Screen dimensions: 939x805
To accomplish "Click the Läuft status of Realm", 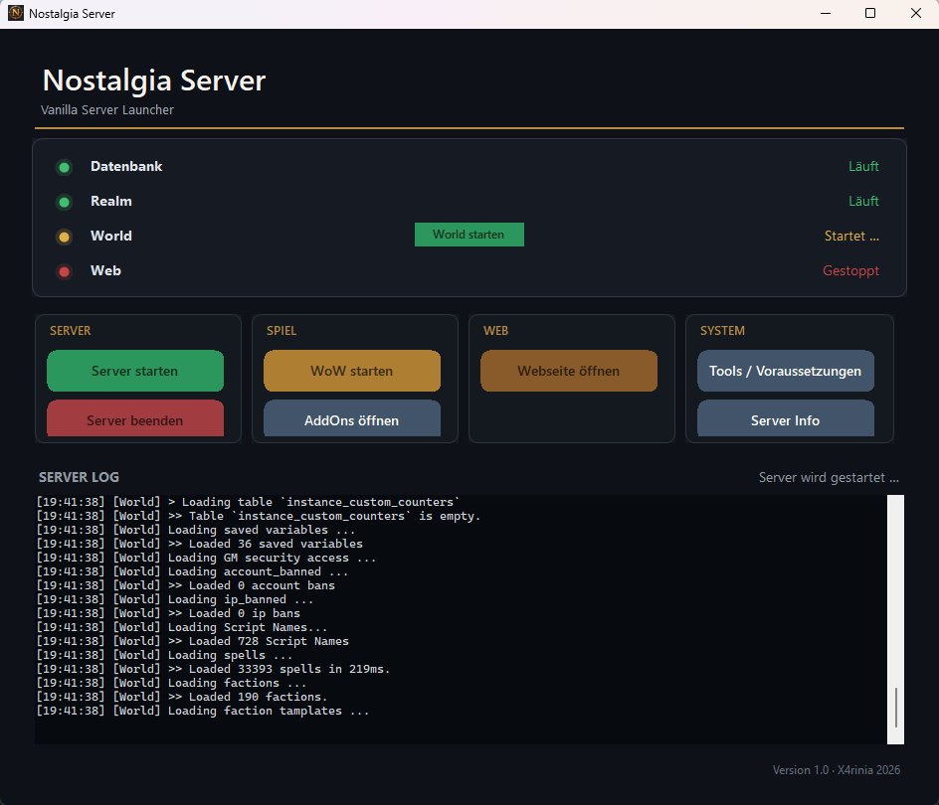I will 863,201.
